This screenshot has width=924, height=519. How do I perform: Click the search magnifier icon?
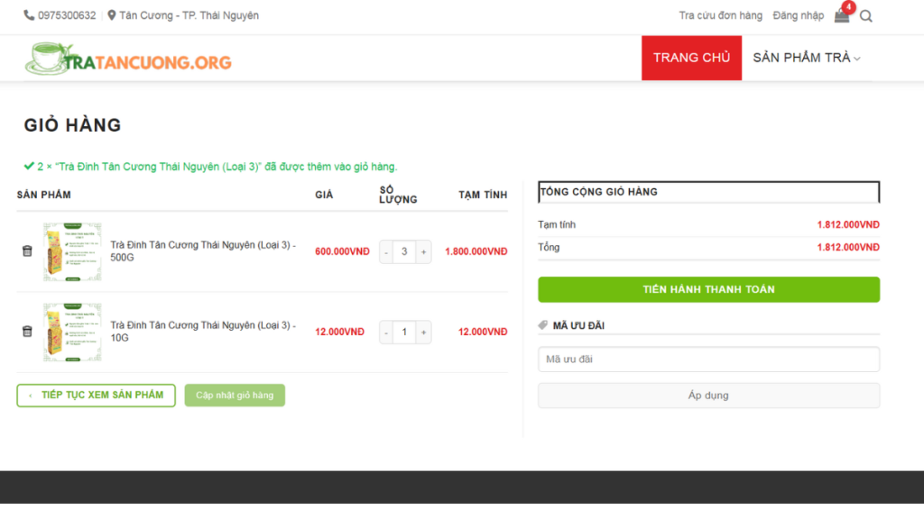[865, 16]
